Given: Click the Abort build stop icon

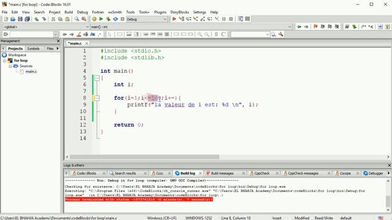Looking at the screenshot, I should coord(123,19).
